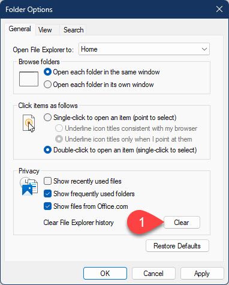Select the General tab
The image size is (229, 285).
pyautogui.click(x=20, y=29)
